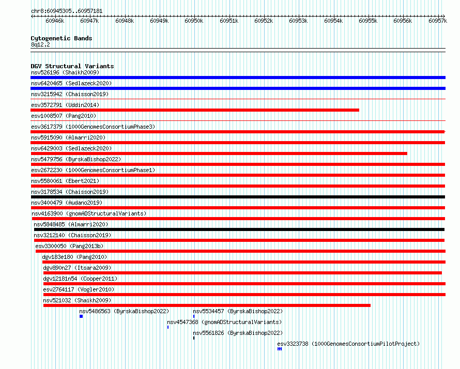Image resolution: width=460 pixels, height=369 pixels.
Task: Click red bar under nsv521032 (Shaikh2009)
Action: [x=207, y=305]
